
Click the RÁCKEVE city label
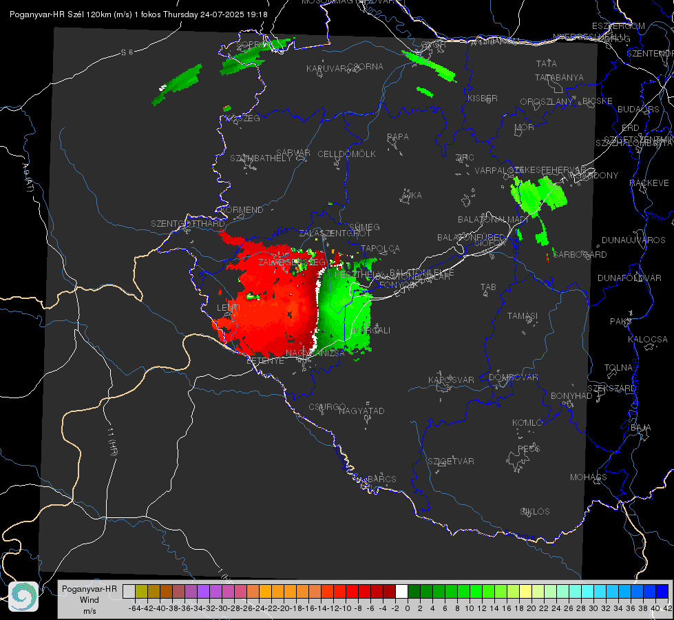point(649,183)
